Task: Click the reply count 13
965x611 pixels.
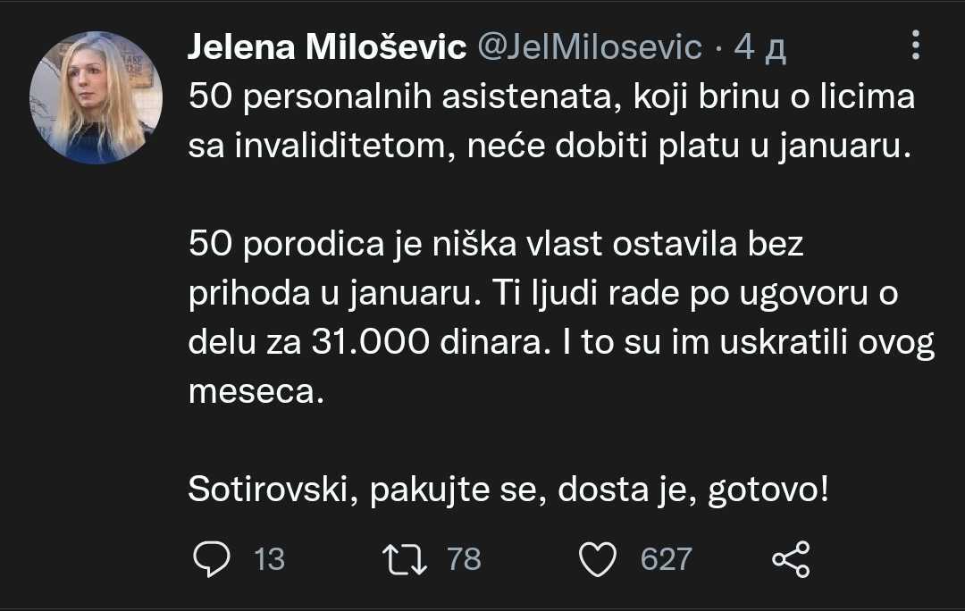Action: coord(269,559)
